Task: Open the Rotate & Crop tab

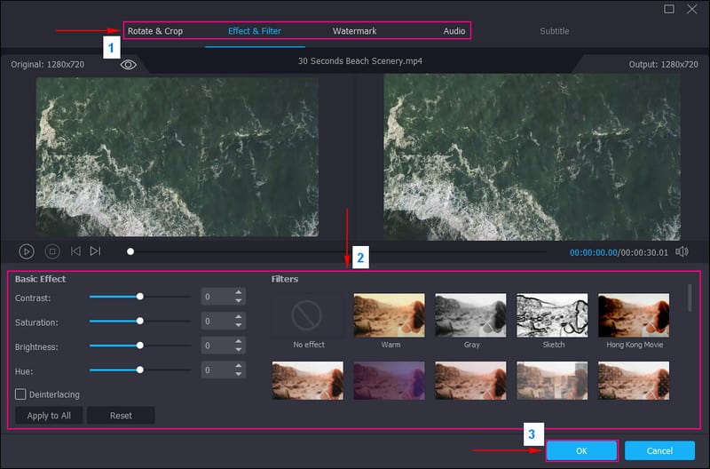Action: click(155, 31)
